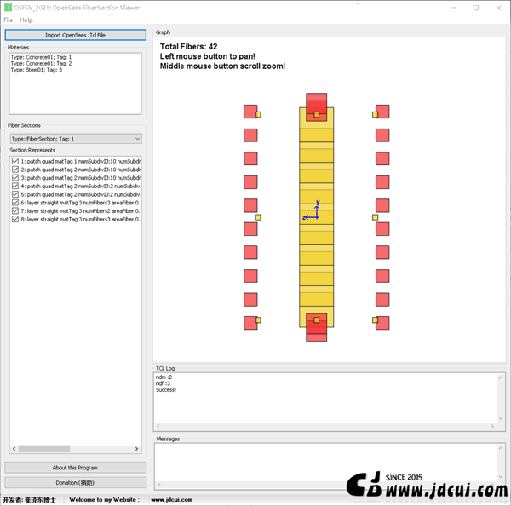Viewport: 511px width, 506px height.
Task: Click About this Program button
Action: pos(75,468)
